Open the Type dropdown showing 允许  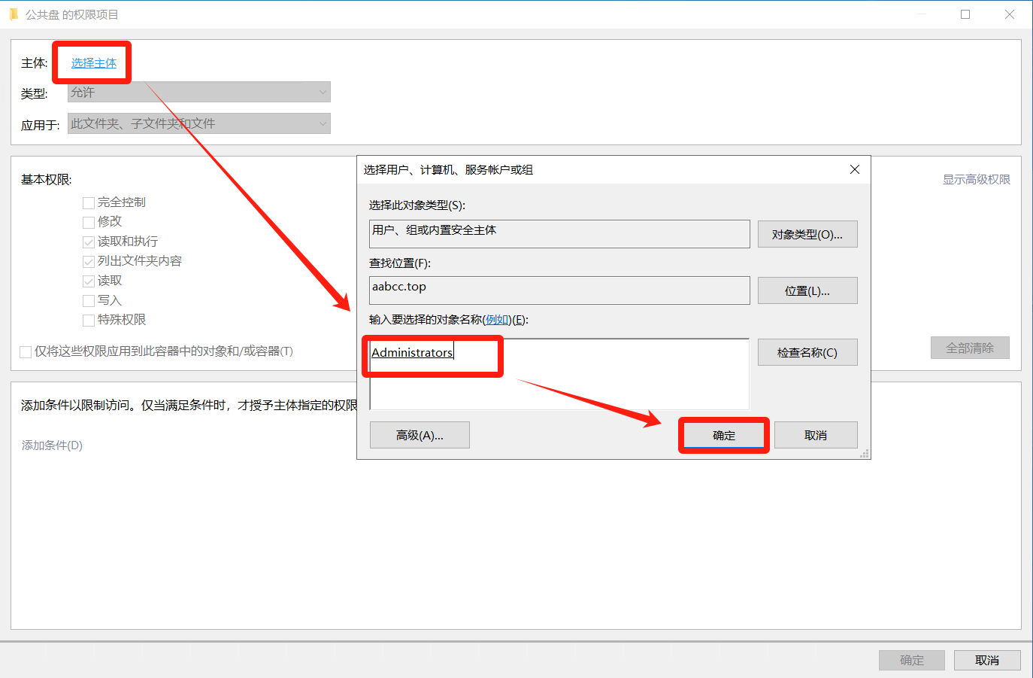coord(199,92)
